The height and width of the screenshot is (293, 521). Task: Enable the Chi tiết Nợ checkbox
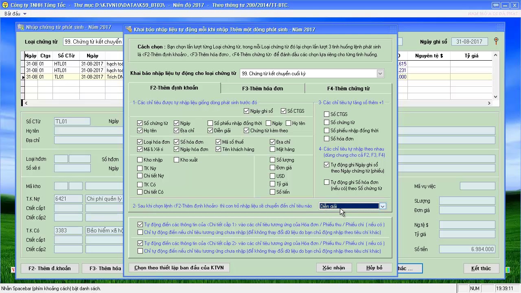(140, 176)
